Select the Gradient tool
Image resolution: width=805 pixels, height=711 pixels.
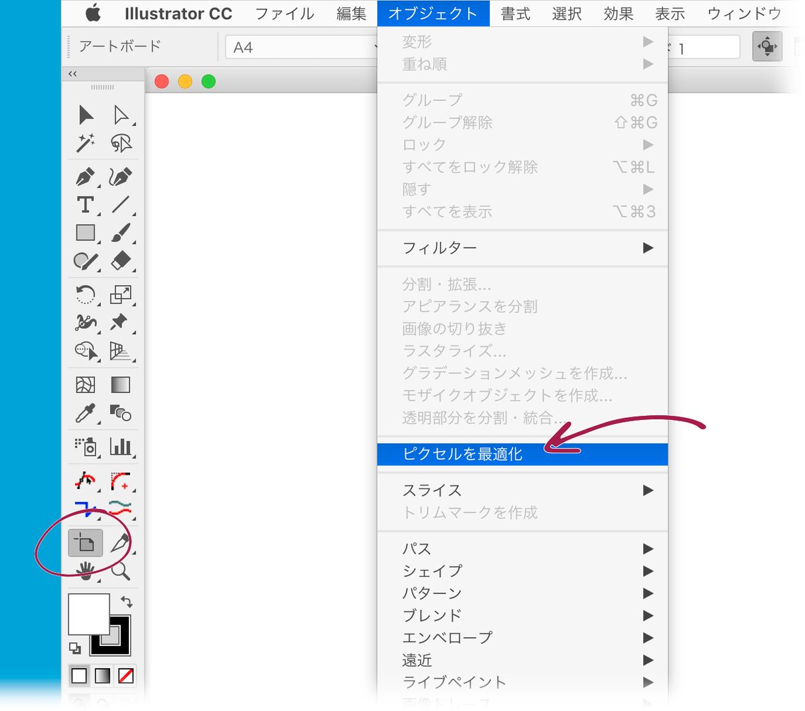coord(121,385)
